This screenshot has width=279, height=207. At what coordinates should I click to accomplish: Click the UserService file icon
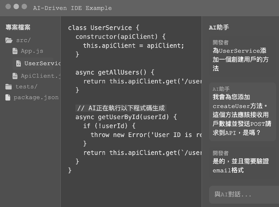pyautogui.click(x=18, y=63)
